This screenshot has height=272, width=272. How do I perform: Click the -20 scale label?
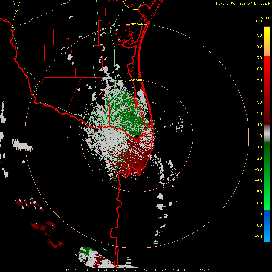click(x=258, y=158)
